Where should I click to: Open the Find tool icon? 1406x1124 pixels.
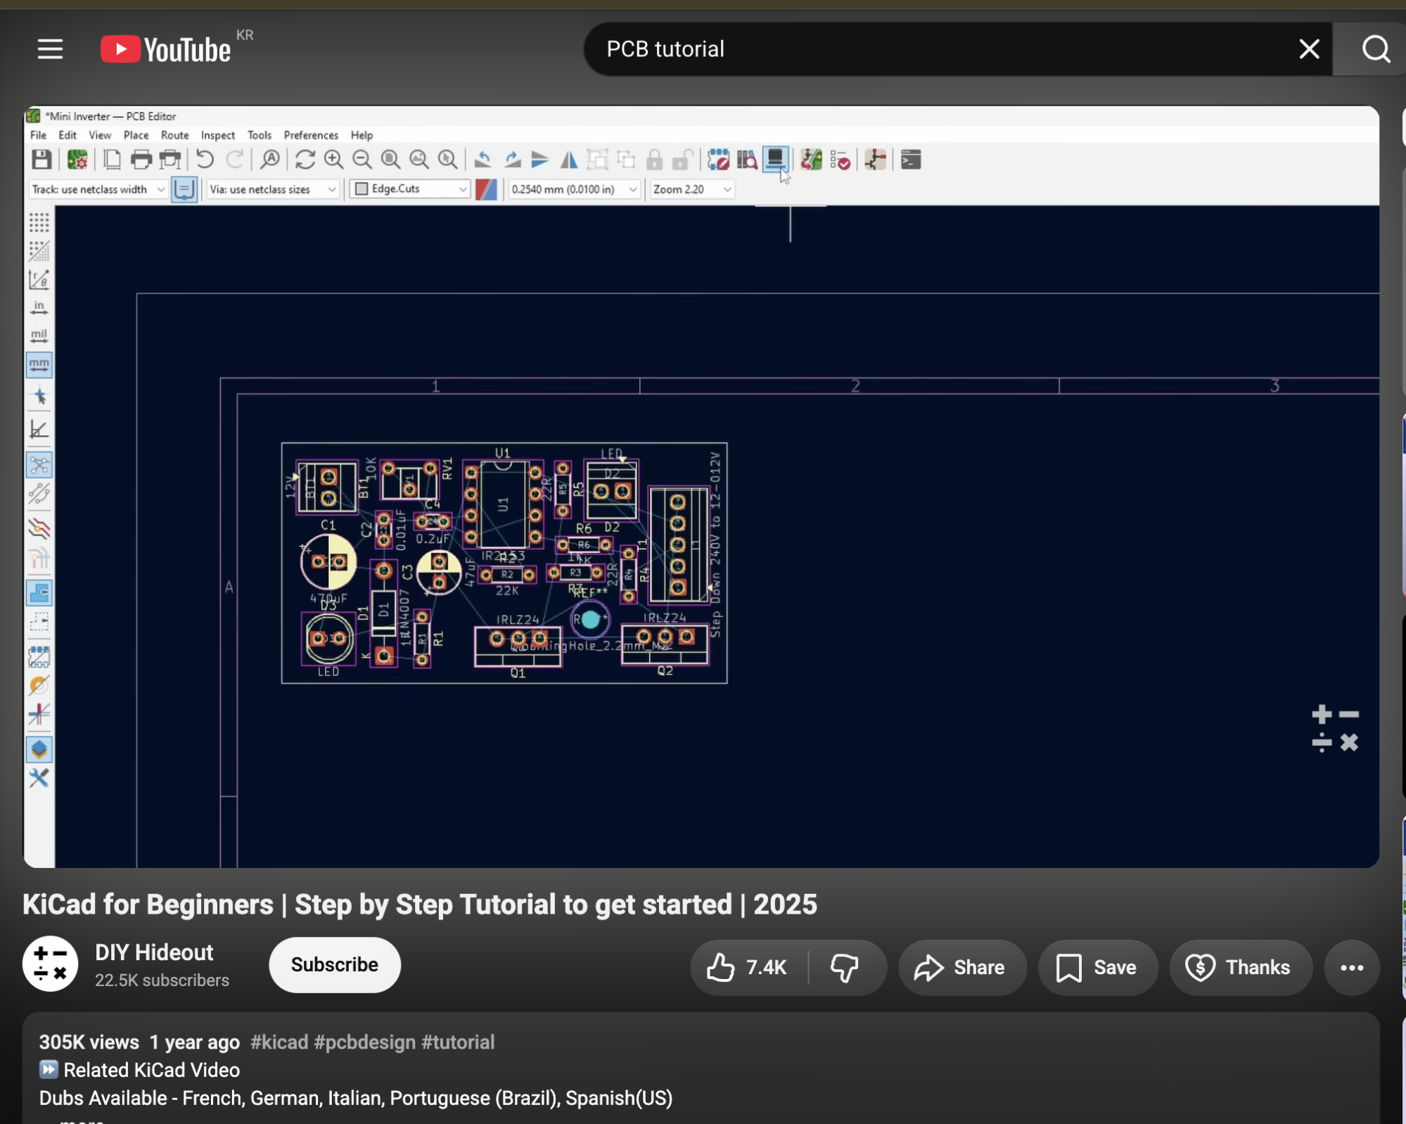(x=270, y=160)
